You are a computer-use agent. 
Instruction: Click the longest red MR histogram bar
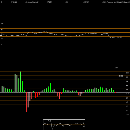click(26, 102)
